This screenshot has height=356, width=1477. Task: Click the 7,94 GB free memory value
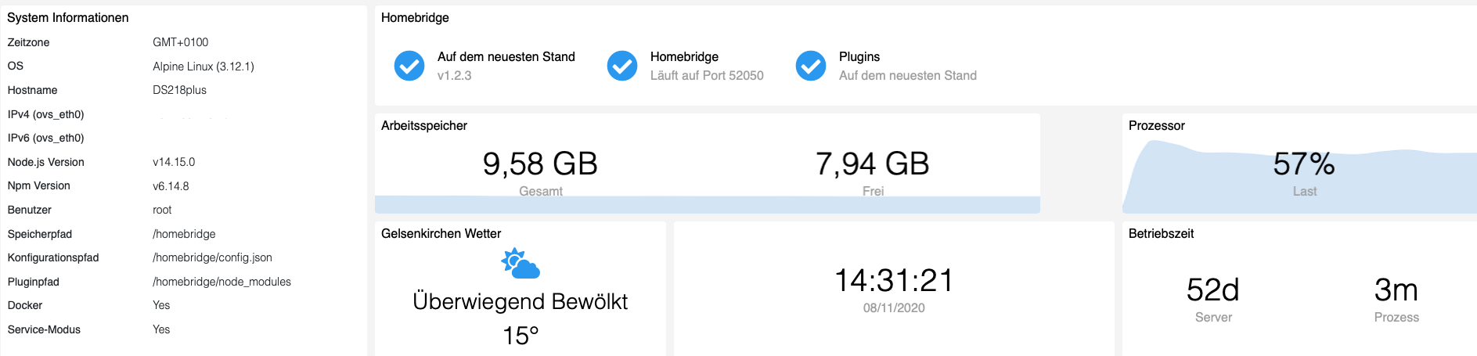872,164
